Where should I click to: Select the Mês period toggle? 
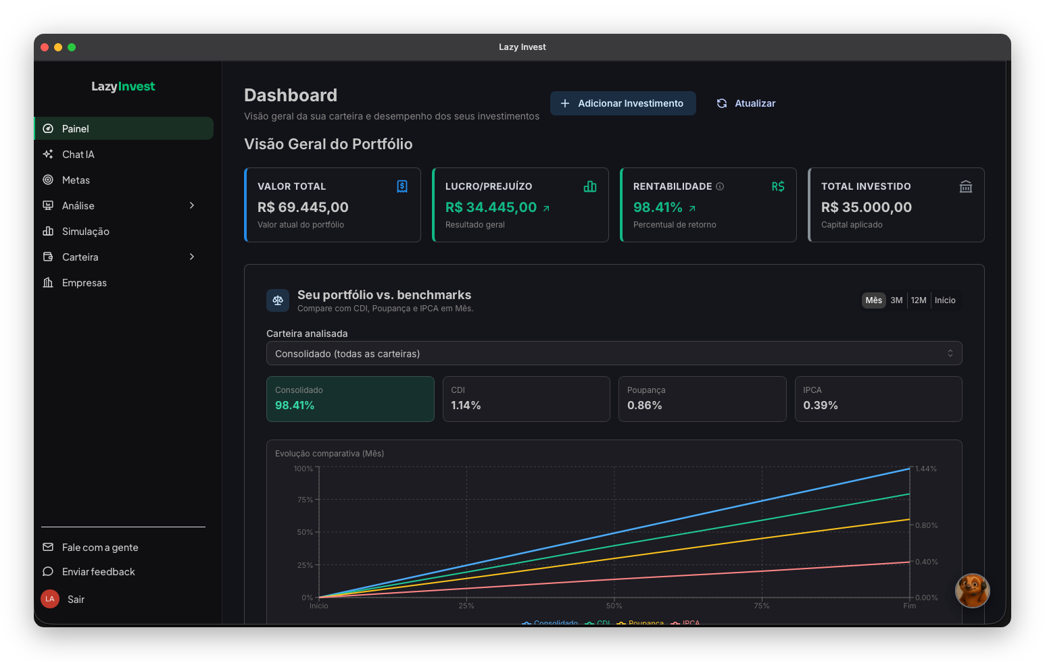[874, 300]
